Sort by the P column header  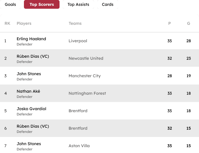[170, 23]
